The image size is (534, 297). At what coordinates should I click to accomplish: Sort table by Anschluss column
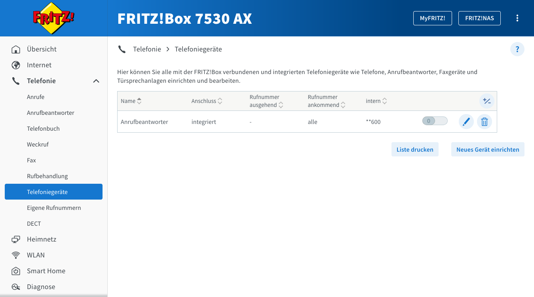coord(207,101)
